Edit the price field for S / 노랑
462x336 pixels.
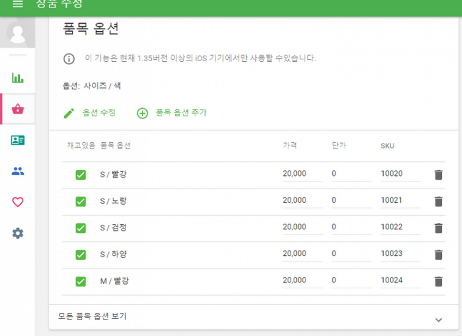coord(303,200)
